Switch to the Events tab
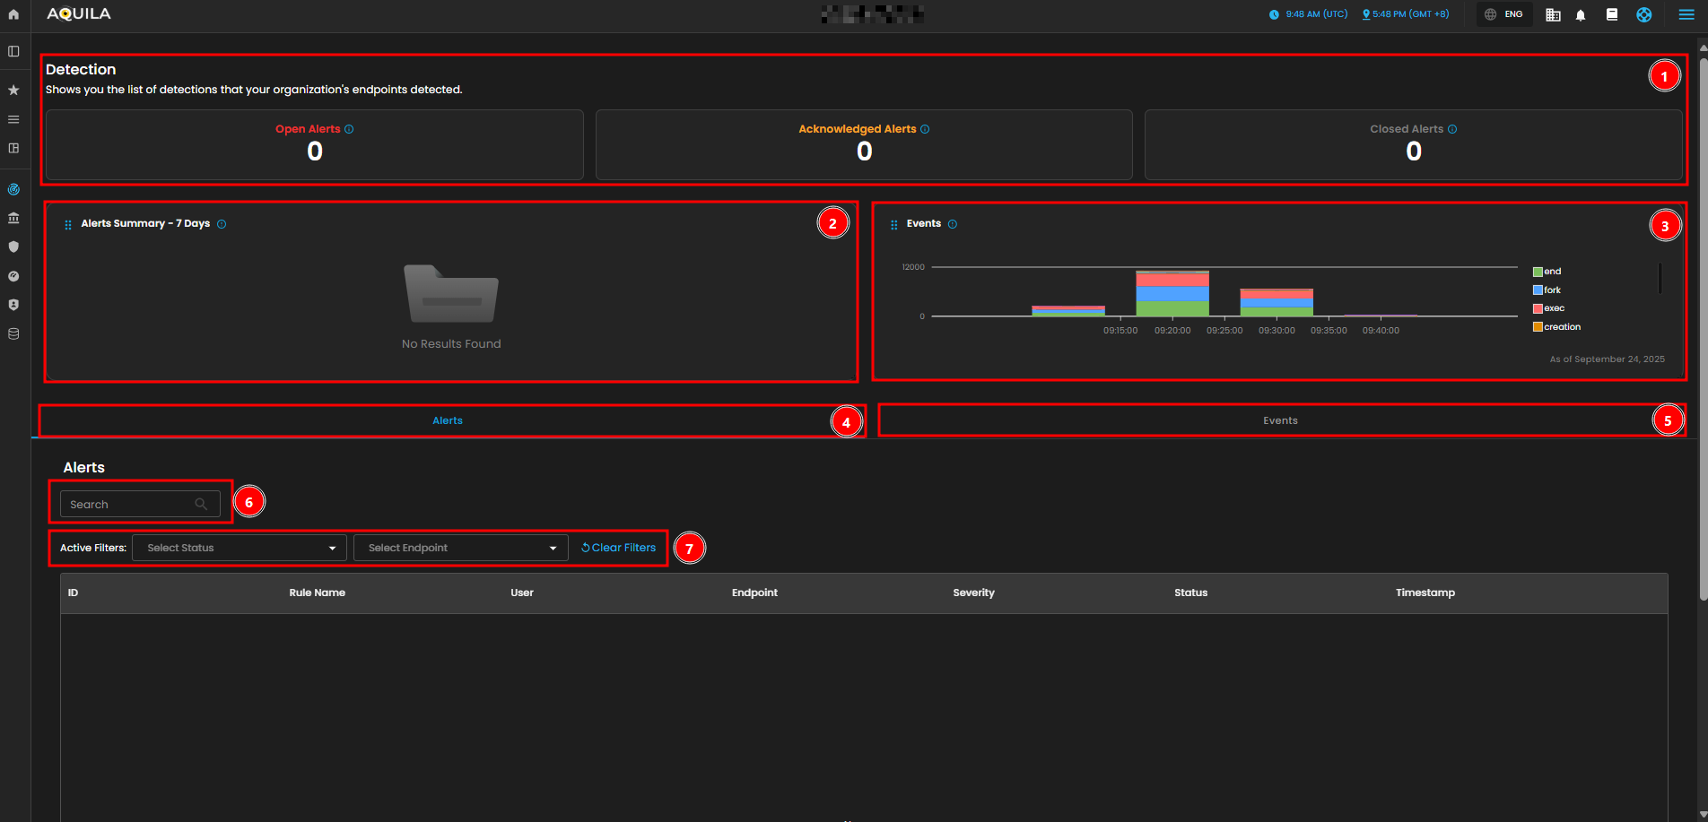The image size is (1708, 822). (1280, 420)
